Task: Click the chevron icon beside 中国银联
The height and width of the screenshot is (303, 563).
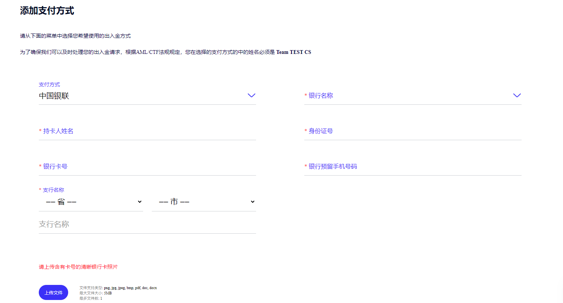Action: point(252,95)
